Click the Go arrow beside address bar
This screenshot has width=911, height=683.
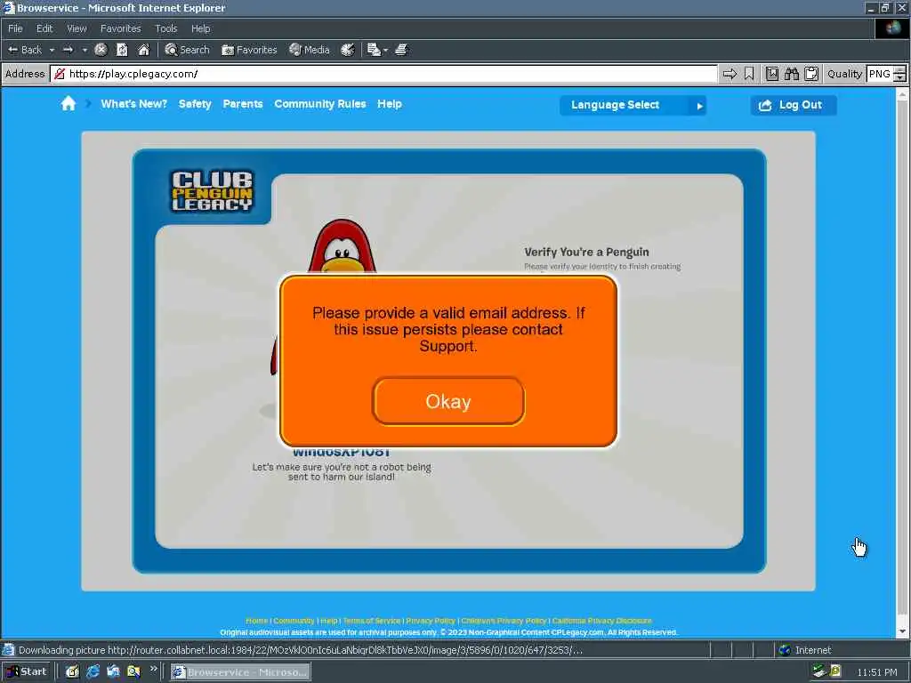tap(730, 74)
